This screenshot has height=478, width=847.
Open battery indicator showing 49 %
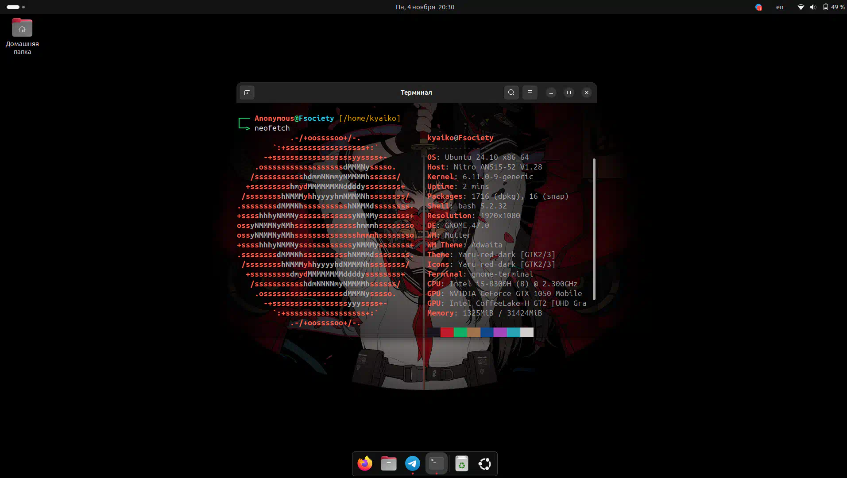[x=834, y=7]
